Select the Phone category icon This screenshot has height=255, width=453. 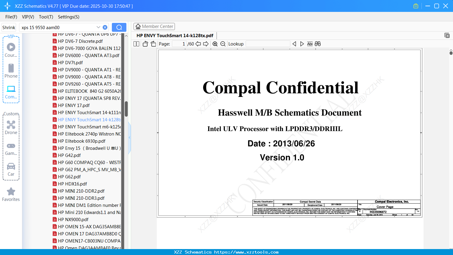tap(11, 71)
